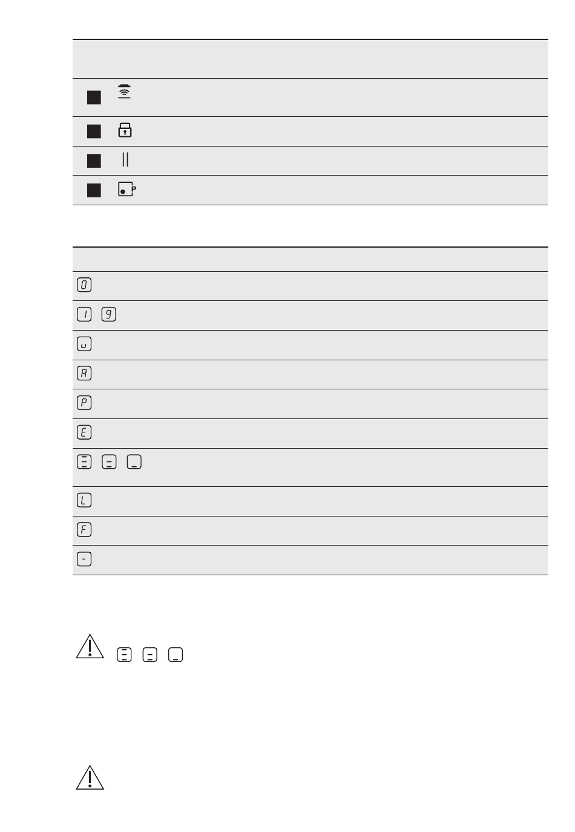Click the pause double-bar icon
Screen dimensions: 575x832
pos(125,160)
